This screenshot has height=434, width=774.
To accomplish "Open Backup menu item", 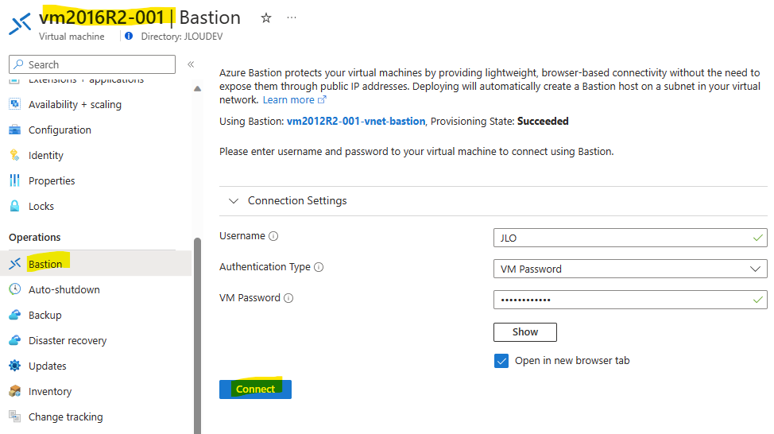I will tap(45, 315).
